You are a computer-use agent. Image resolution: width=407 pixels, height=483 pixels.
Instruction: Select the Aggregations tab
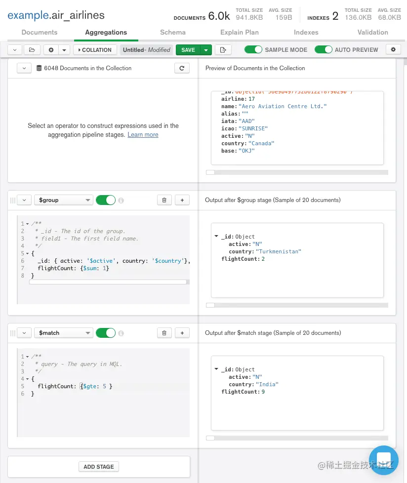click(x=106, y=32)
